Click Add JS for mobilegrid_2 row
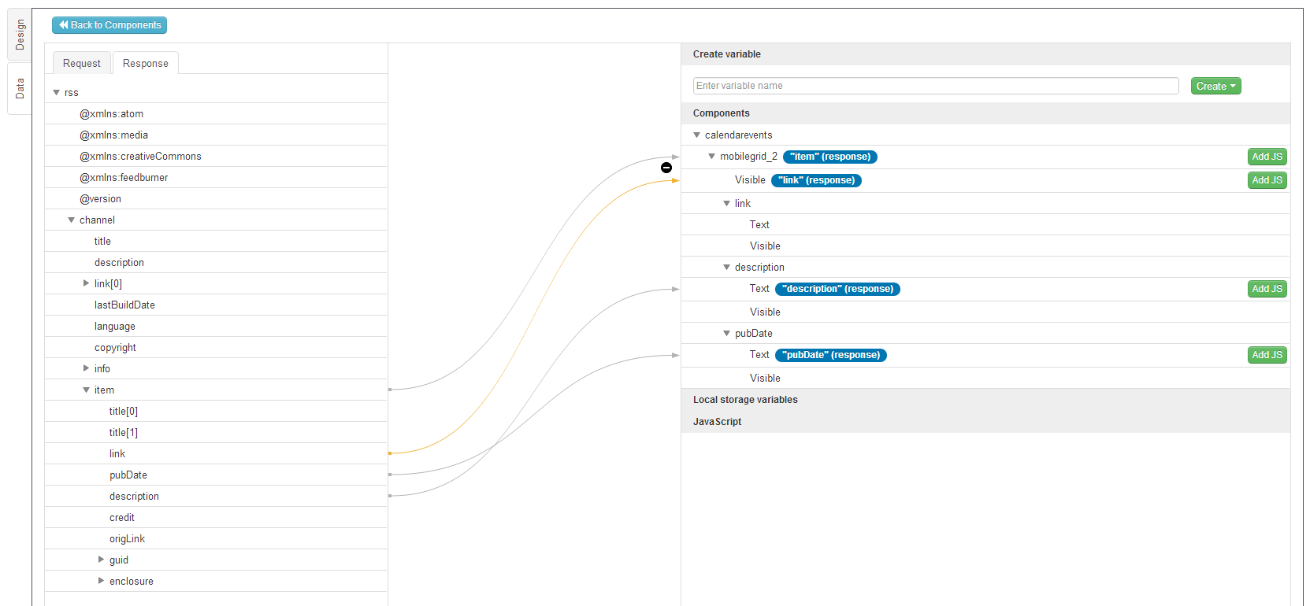 click(1267, 157)
